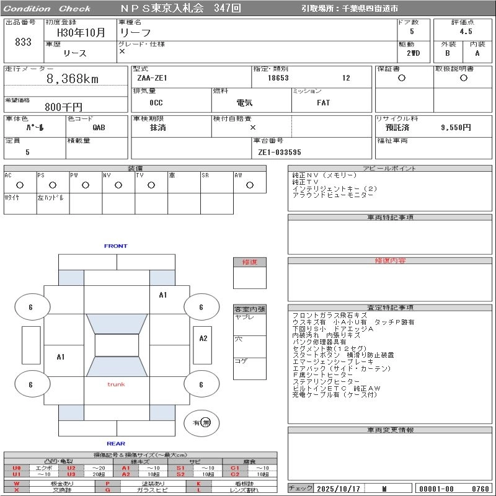
Task: Click the A2 mark on the car diagram
Action: coord(203,339)
